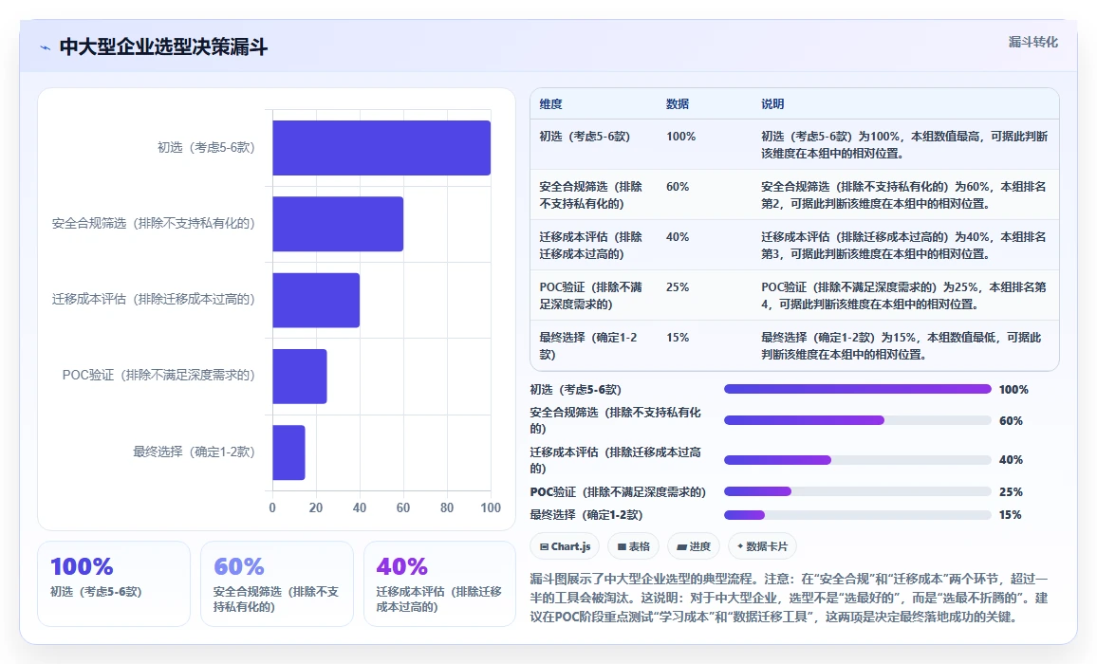Click the x-axis tick label 100

coord(491,508)
